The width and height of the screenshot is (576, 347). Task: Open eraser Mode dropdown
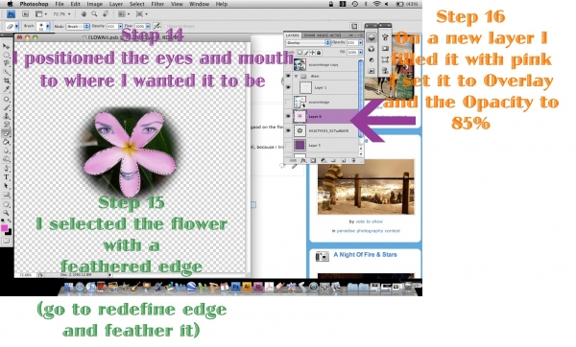[x=78, y=27]
